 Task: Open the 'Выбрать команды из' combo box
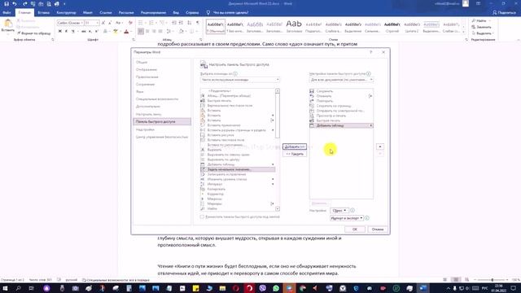click(x=240, y=80)
